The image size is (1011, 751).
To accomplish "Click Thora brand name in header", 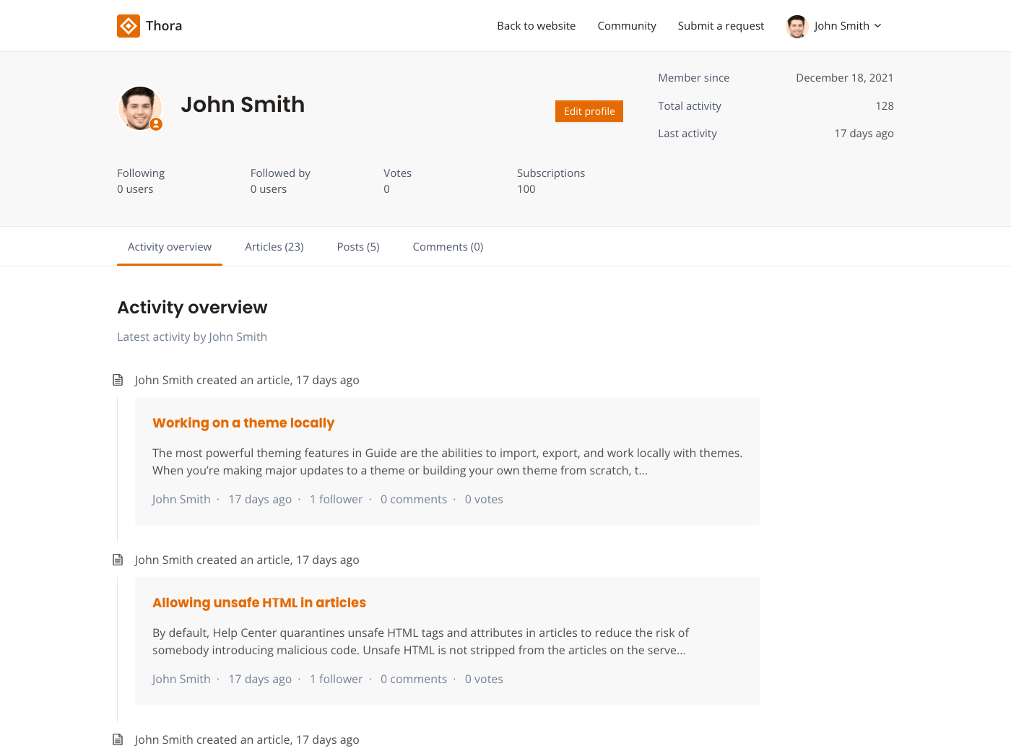I will pyautogui.click(x=164, y=26).
